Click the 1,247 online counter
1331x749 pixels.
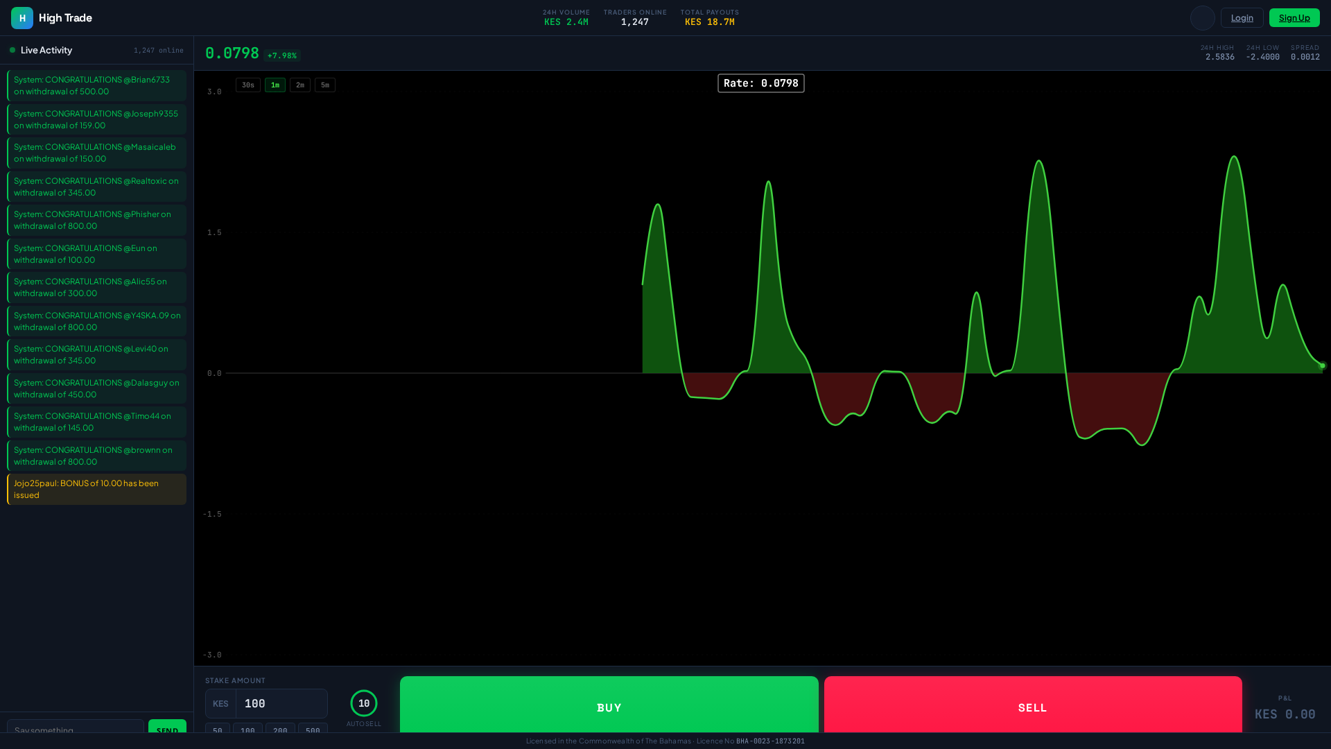click(x=159, y=51)
